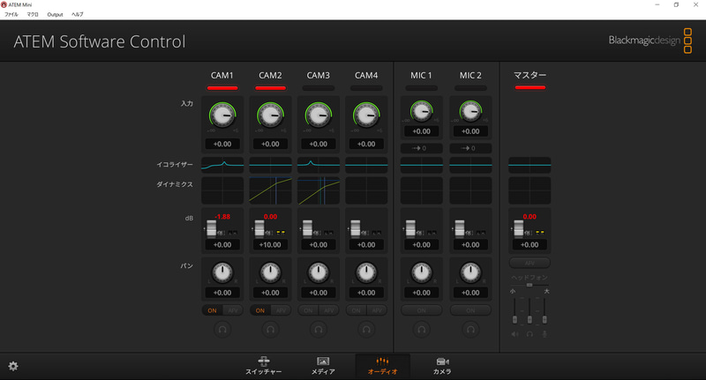Toggle the CAM2 AFV button
706x380 pixels.
click(281, 310)
